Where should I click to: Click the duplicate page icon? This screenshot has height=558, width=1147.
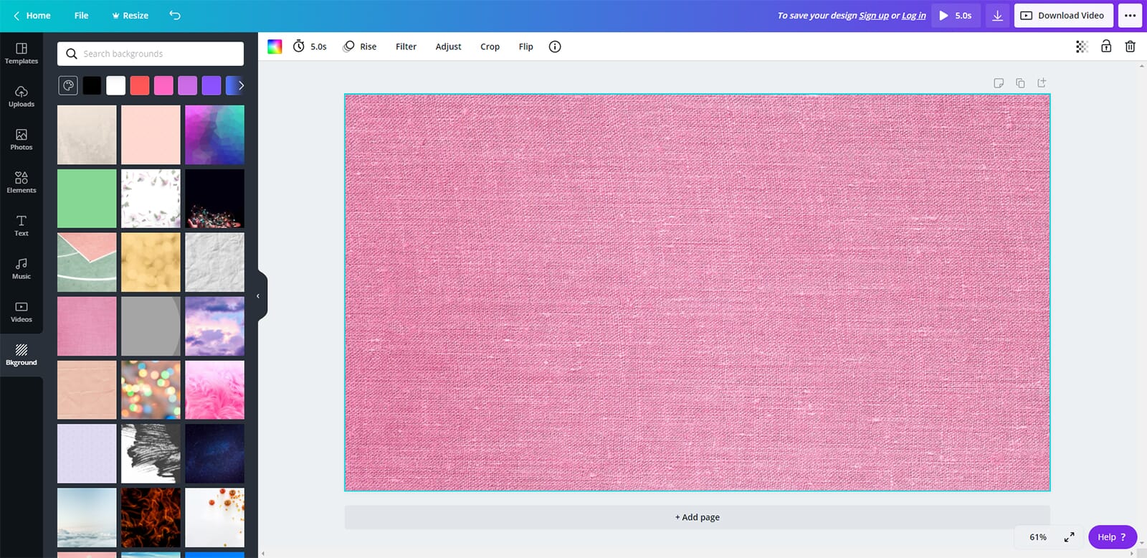pos(1020,83)
